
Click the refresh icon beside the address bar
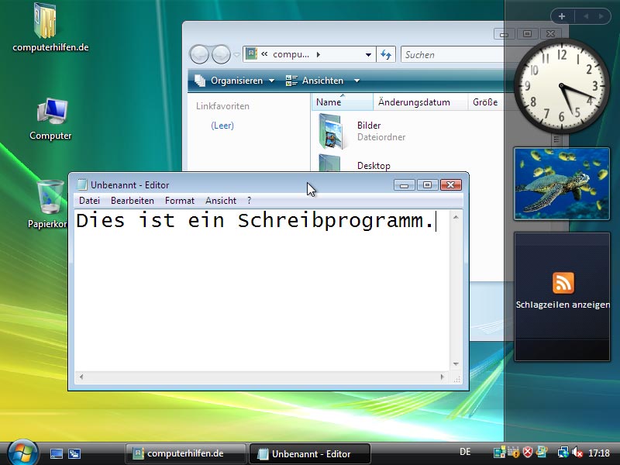[386, 55]
